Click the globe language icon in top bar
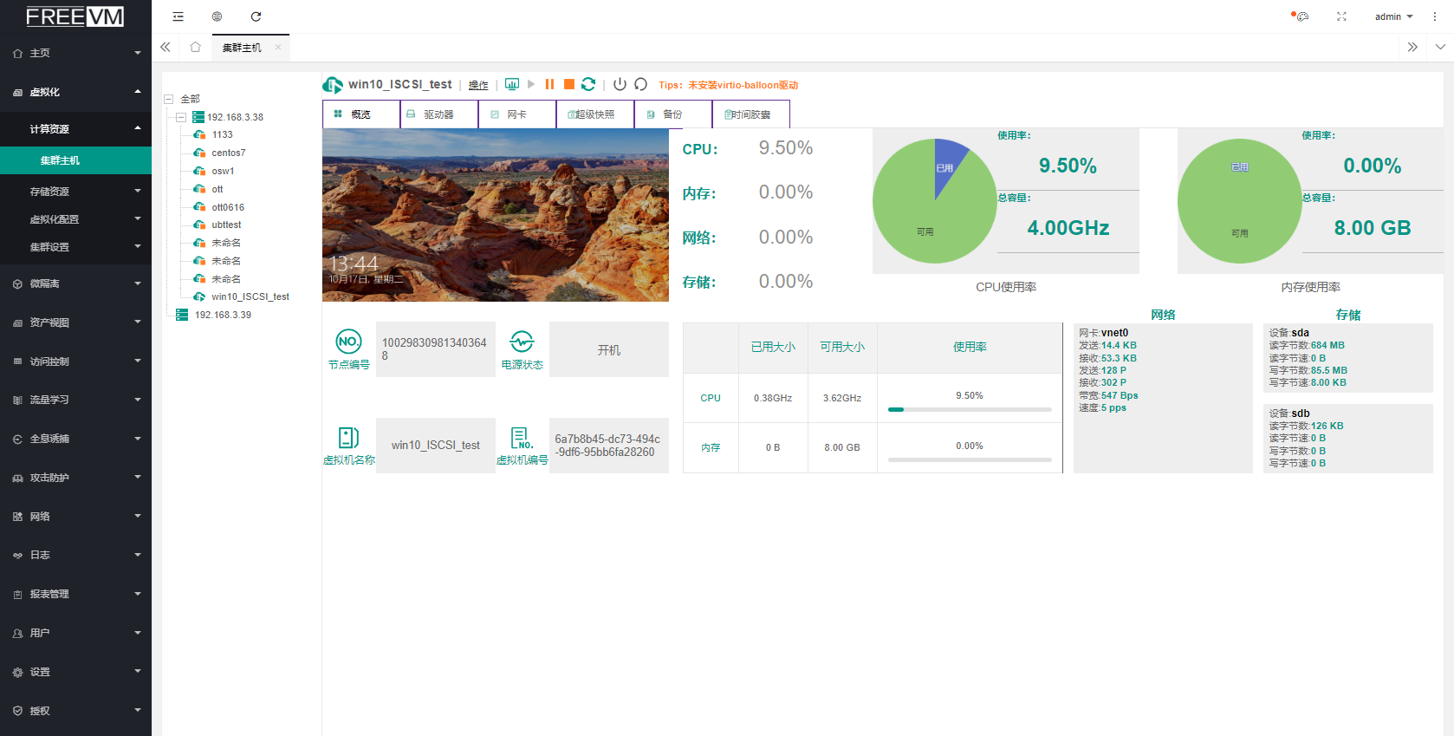1454x736 pixels. (x=217, y=16)
